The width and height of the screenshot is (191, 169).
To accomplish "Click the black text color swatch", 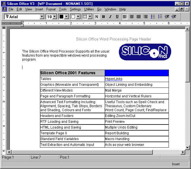I will tap(61, 16).
